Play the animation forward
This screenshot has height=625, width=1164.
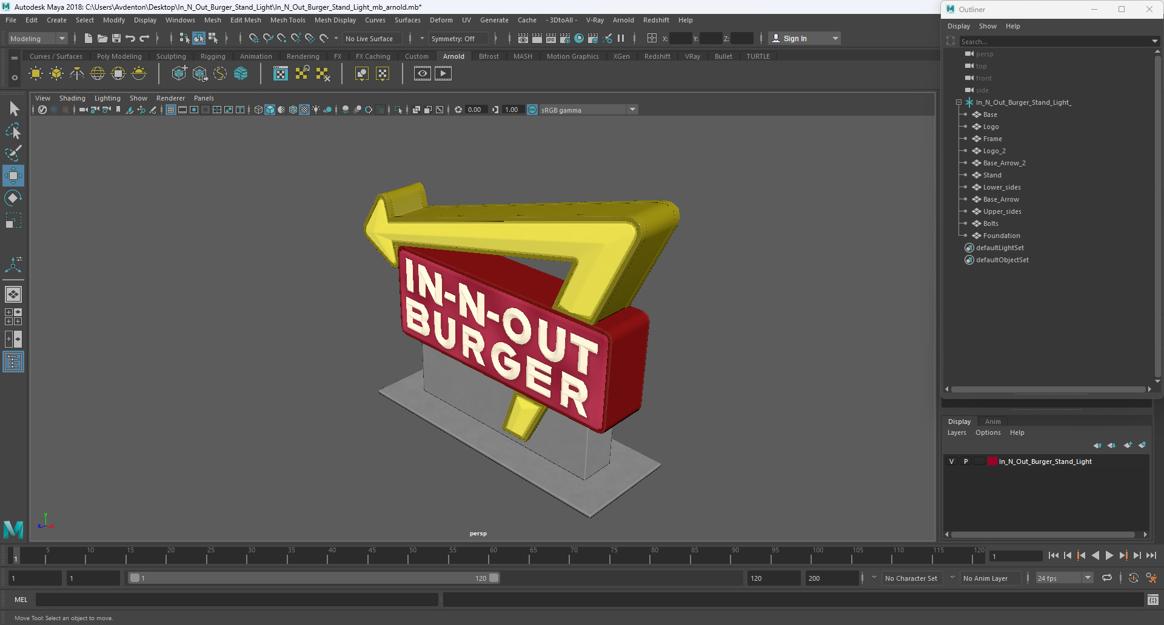(1109, 555)
